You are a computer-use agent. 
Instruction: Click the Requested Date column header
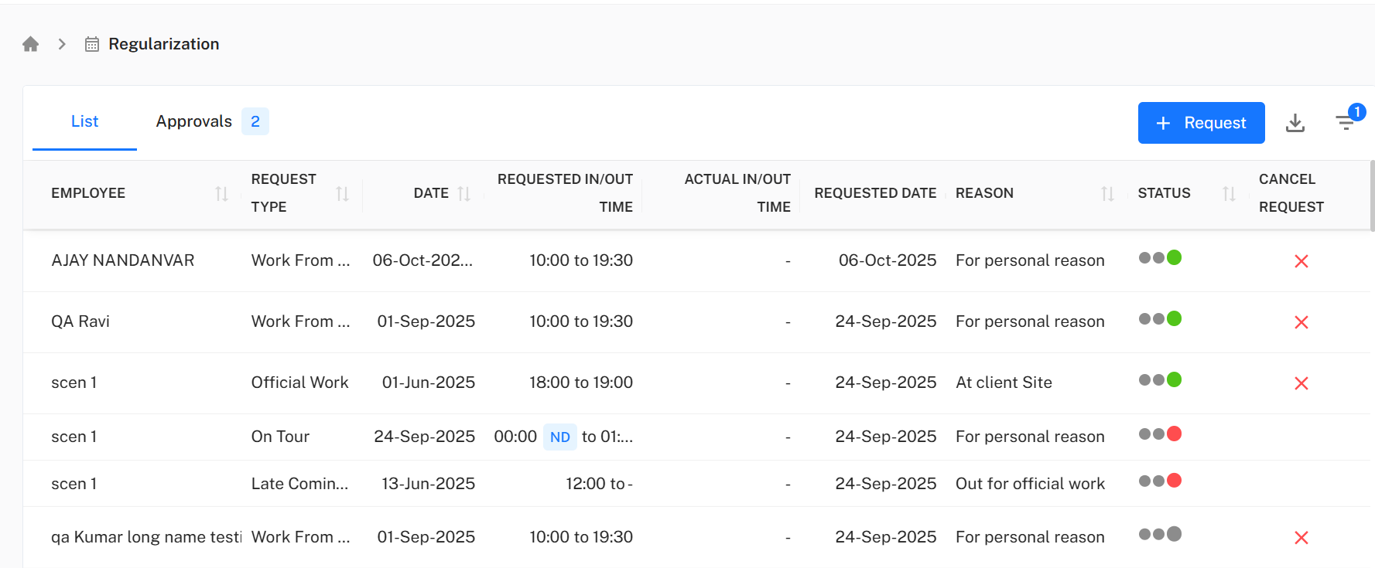pyautogui.click(x=875, y=193)
